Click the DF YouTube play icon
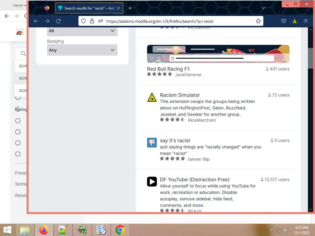Viewport: 315px width, 236px height. click(x=152, y=182)
